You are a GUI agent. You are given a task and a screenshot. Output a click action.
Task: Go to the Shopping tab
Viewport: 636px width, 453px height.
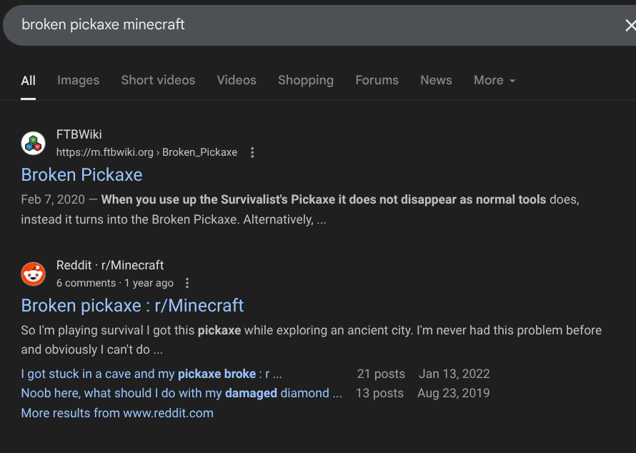pos(305,80)
